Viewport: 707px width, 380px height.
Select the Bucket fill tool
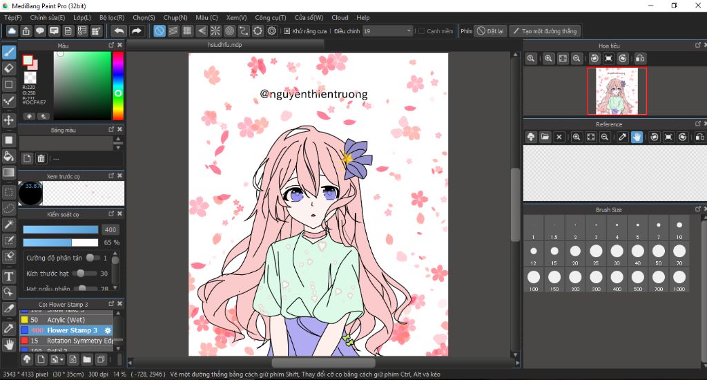[x=8, y=156]
